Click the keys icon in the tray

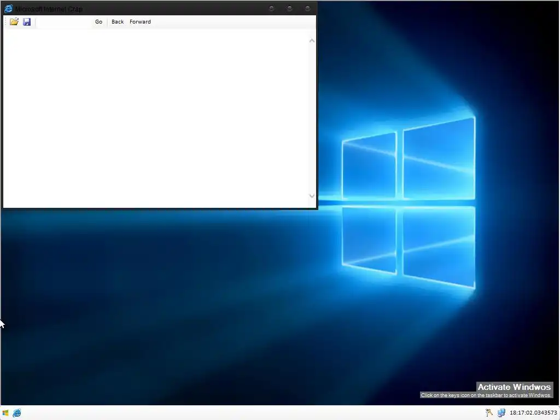[x=489, y=413]
